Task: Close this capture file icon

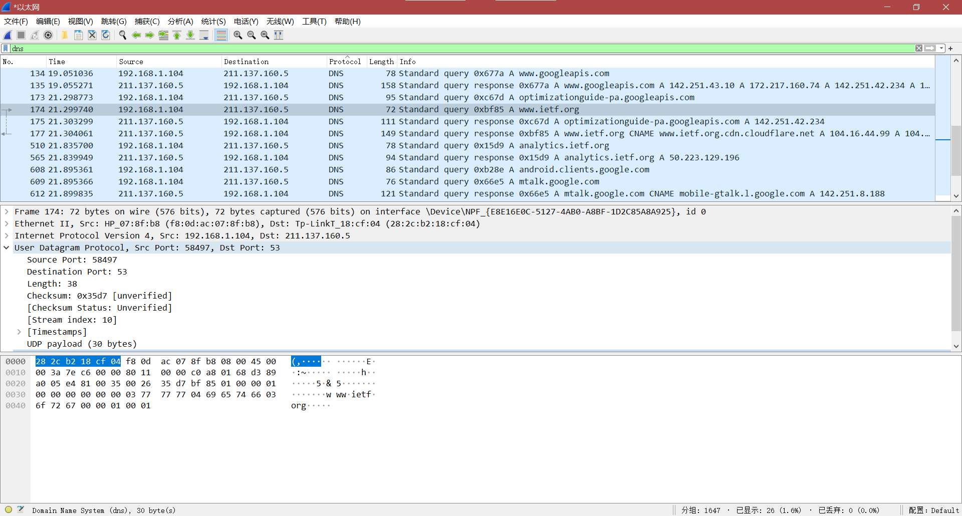Action: (92, 35)
